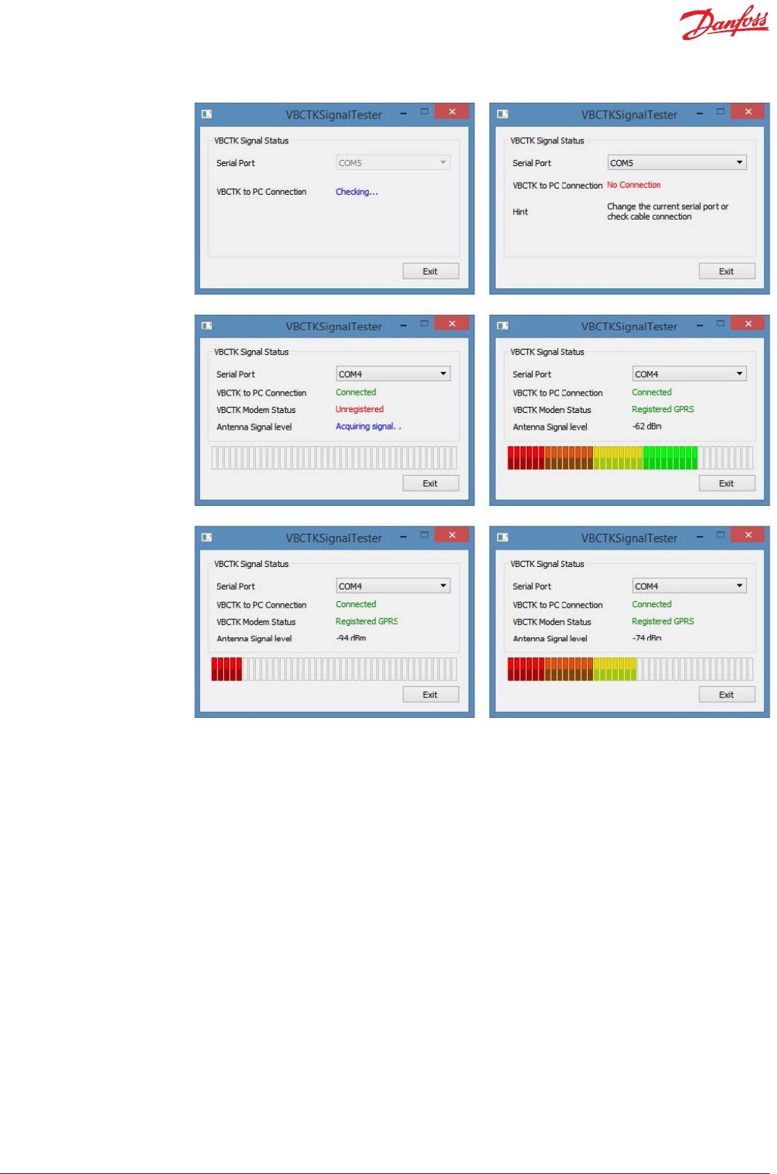Close the -74 dBm signal window
777x1174 pixels.
pos(748,535)
